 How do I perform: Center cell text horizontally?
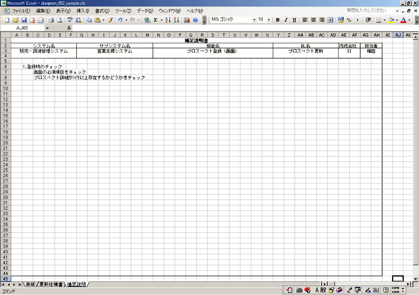pyautogui.click(x=314, y=20)
